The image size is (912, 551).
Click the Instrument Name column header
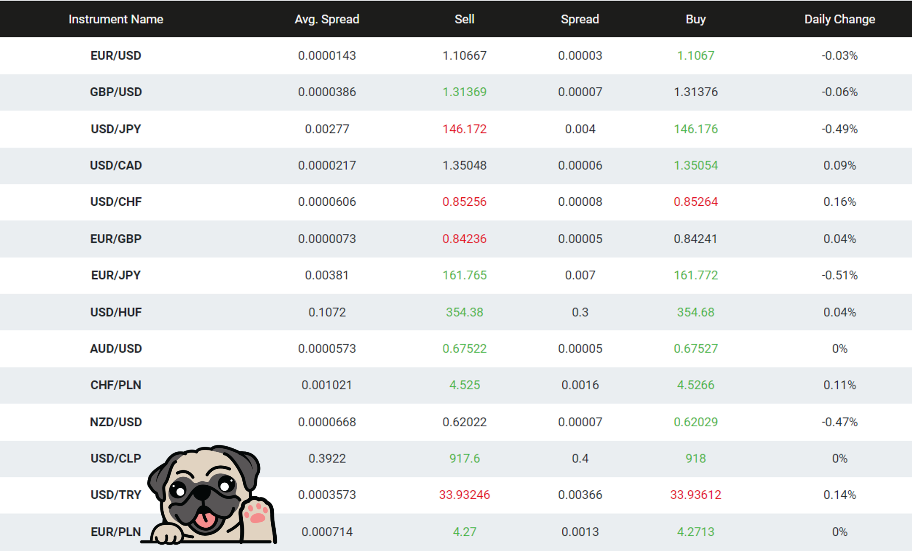116,19
